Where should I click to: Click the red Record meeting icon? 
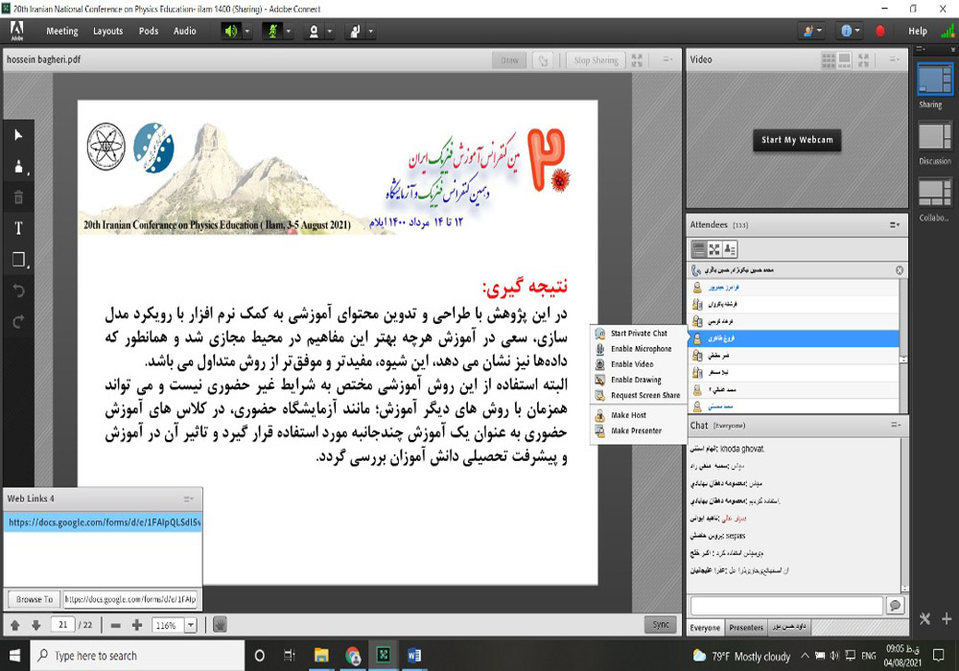(x=880, y=31)
